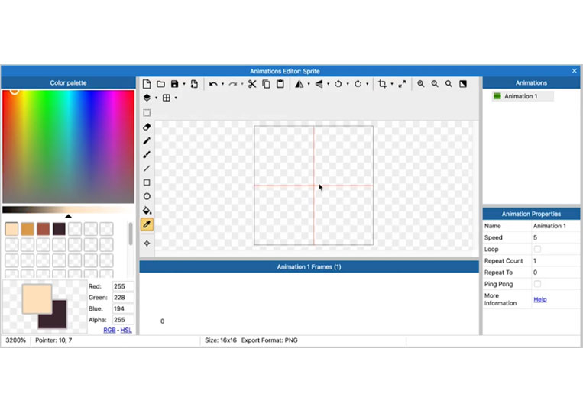Viewport: 583px width, 413px height.
Task: Edit the Repeat Count value
Action: pos(555,261)
